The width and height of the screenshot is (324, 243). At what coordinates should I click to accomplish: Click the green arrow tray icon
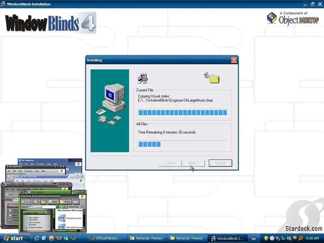click(x=283, y=238)
